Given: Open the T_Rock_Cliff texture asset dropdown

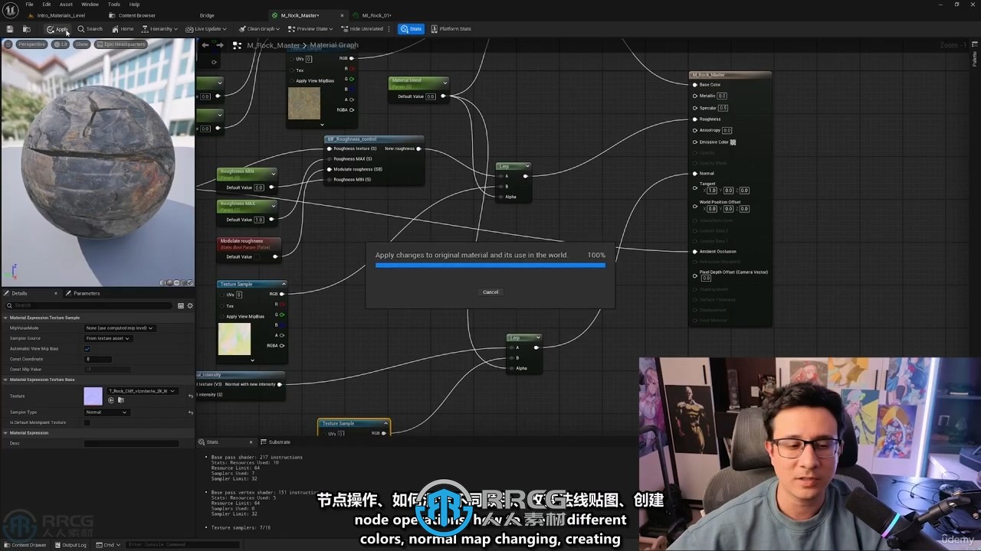Looking at the screenshot, I should coord(143,391).
